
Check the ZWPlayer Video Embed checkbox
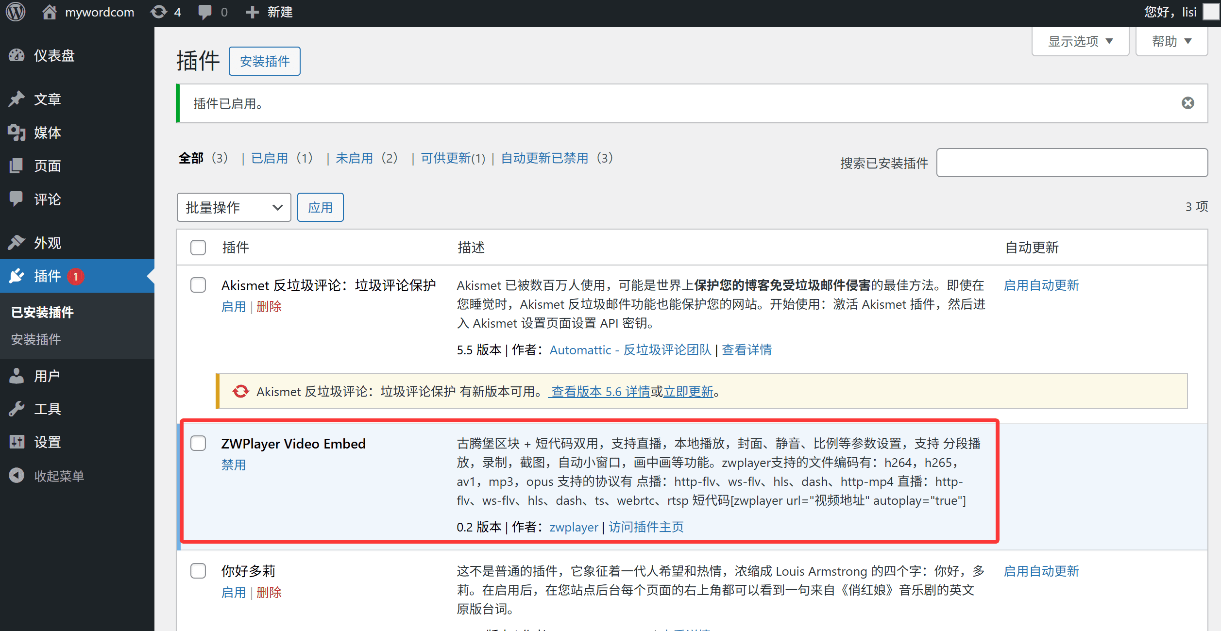(x=198, y=443)
